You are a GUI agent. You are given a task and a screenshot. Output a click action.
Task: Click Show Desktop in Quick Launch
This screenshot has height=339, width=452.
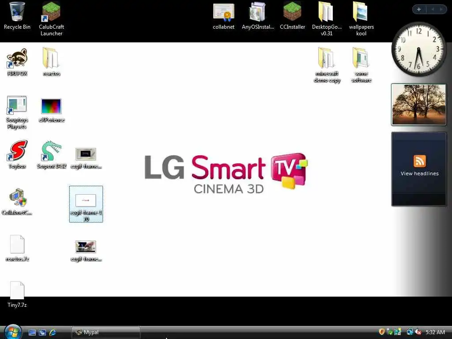[x=32, y=332]
